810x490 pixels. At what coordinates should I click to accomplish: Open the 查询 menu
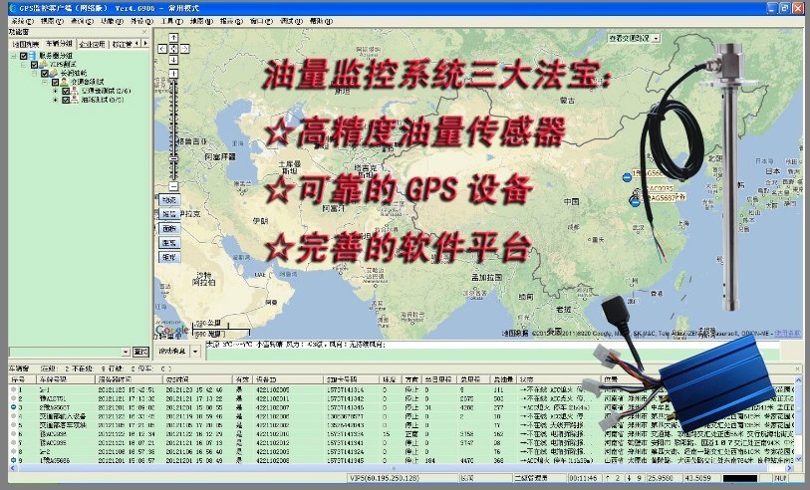[82, 21]
